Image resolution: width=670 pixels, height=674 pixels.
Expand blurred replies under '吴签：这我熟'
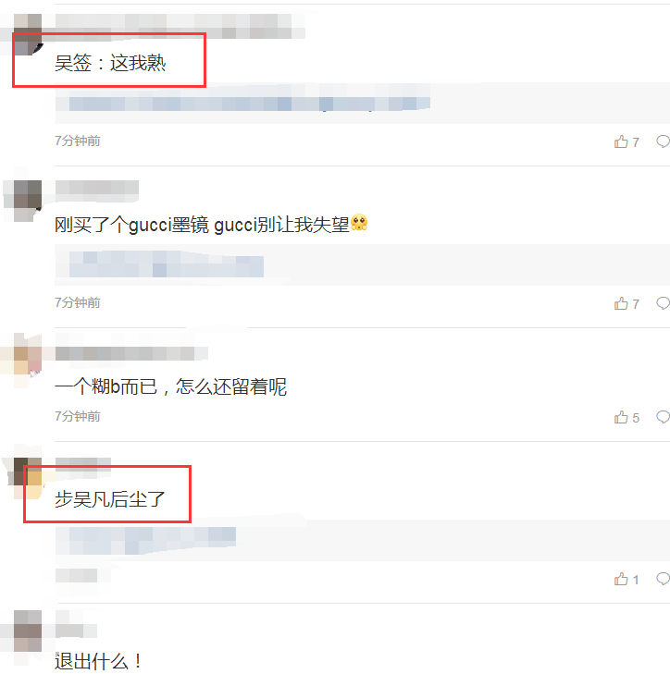(x=249, y=104)
